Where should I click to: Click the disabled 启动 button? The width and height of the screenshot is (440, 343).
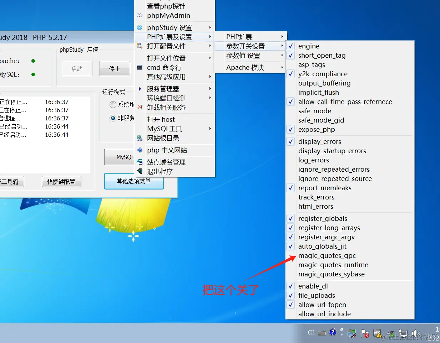(x=77, y=69)
